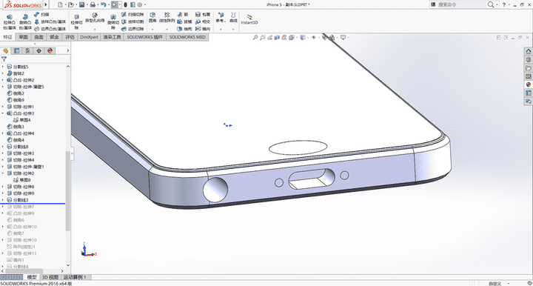The width and height of the screenshot is (533, 286).
Task: Open the ConfigurationManager panel tab
Action: tap(27, 50)
